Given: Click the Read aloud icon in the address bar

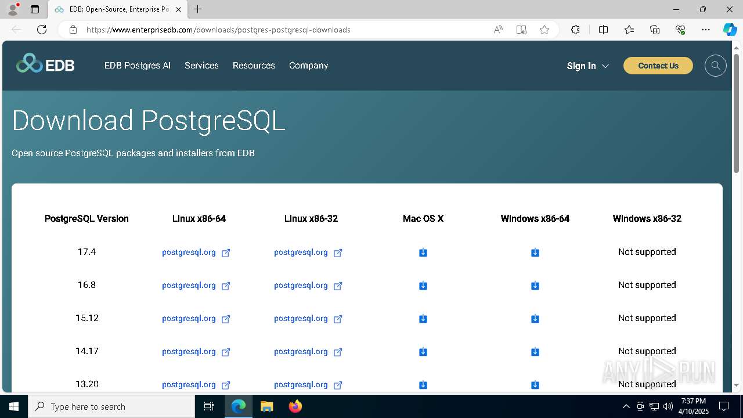Looking at the screenshot, I should click(x=498, y=30).
